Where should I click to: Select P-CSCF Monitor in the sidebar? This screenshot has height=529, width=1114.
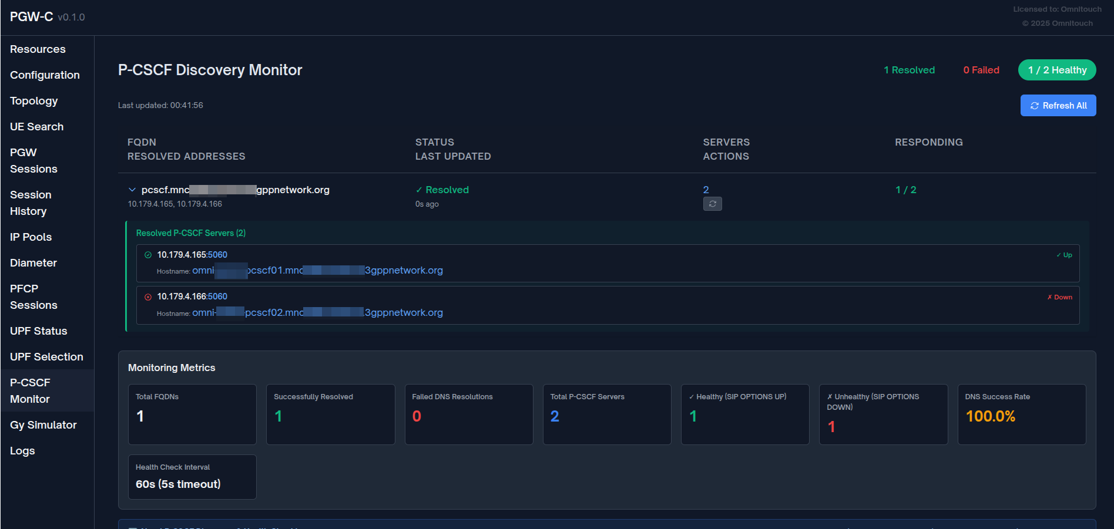click(x=30, y=390)
